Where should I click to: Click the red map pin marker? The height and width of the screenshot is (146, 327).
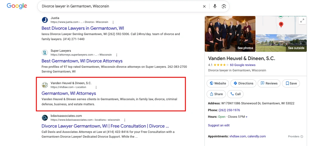click(x=281, y=25)
